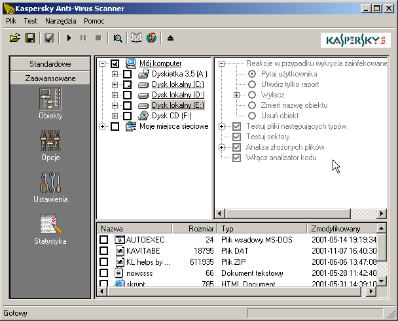This screenshot has width=398, height=321.
Task: Toggle the Mój komputer checkbox
Action: click(x=115, y=63)
